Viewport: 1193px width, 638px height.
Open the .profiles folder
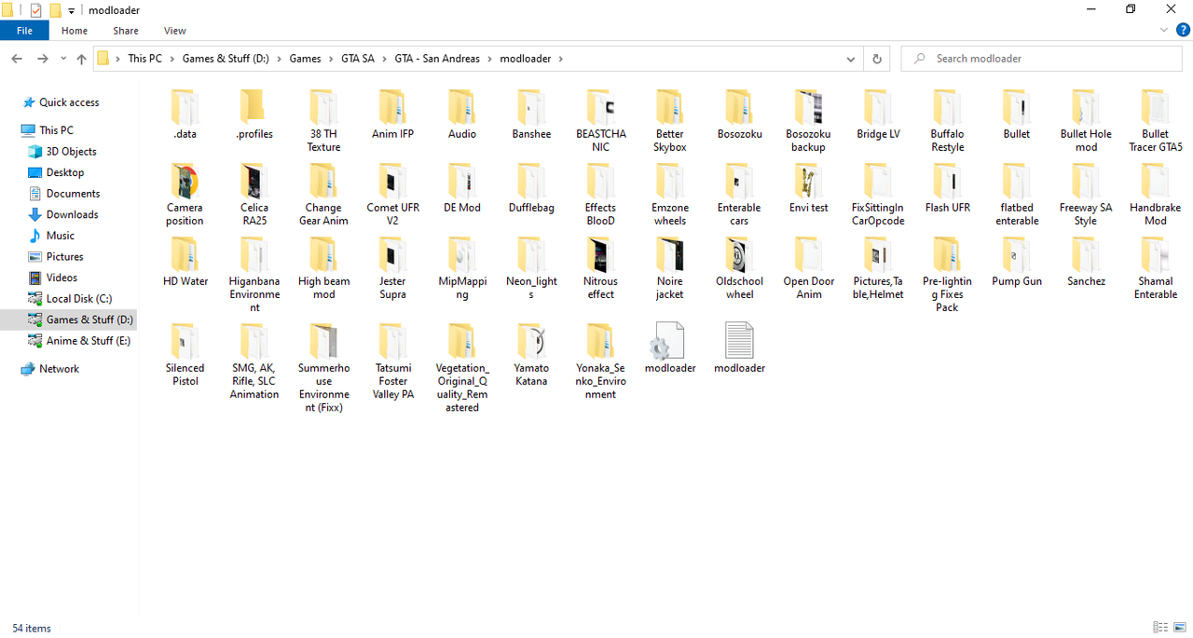(x=254, y=115)
